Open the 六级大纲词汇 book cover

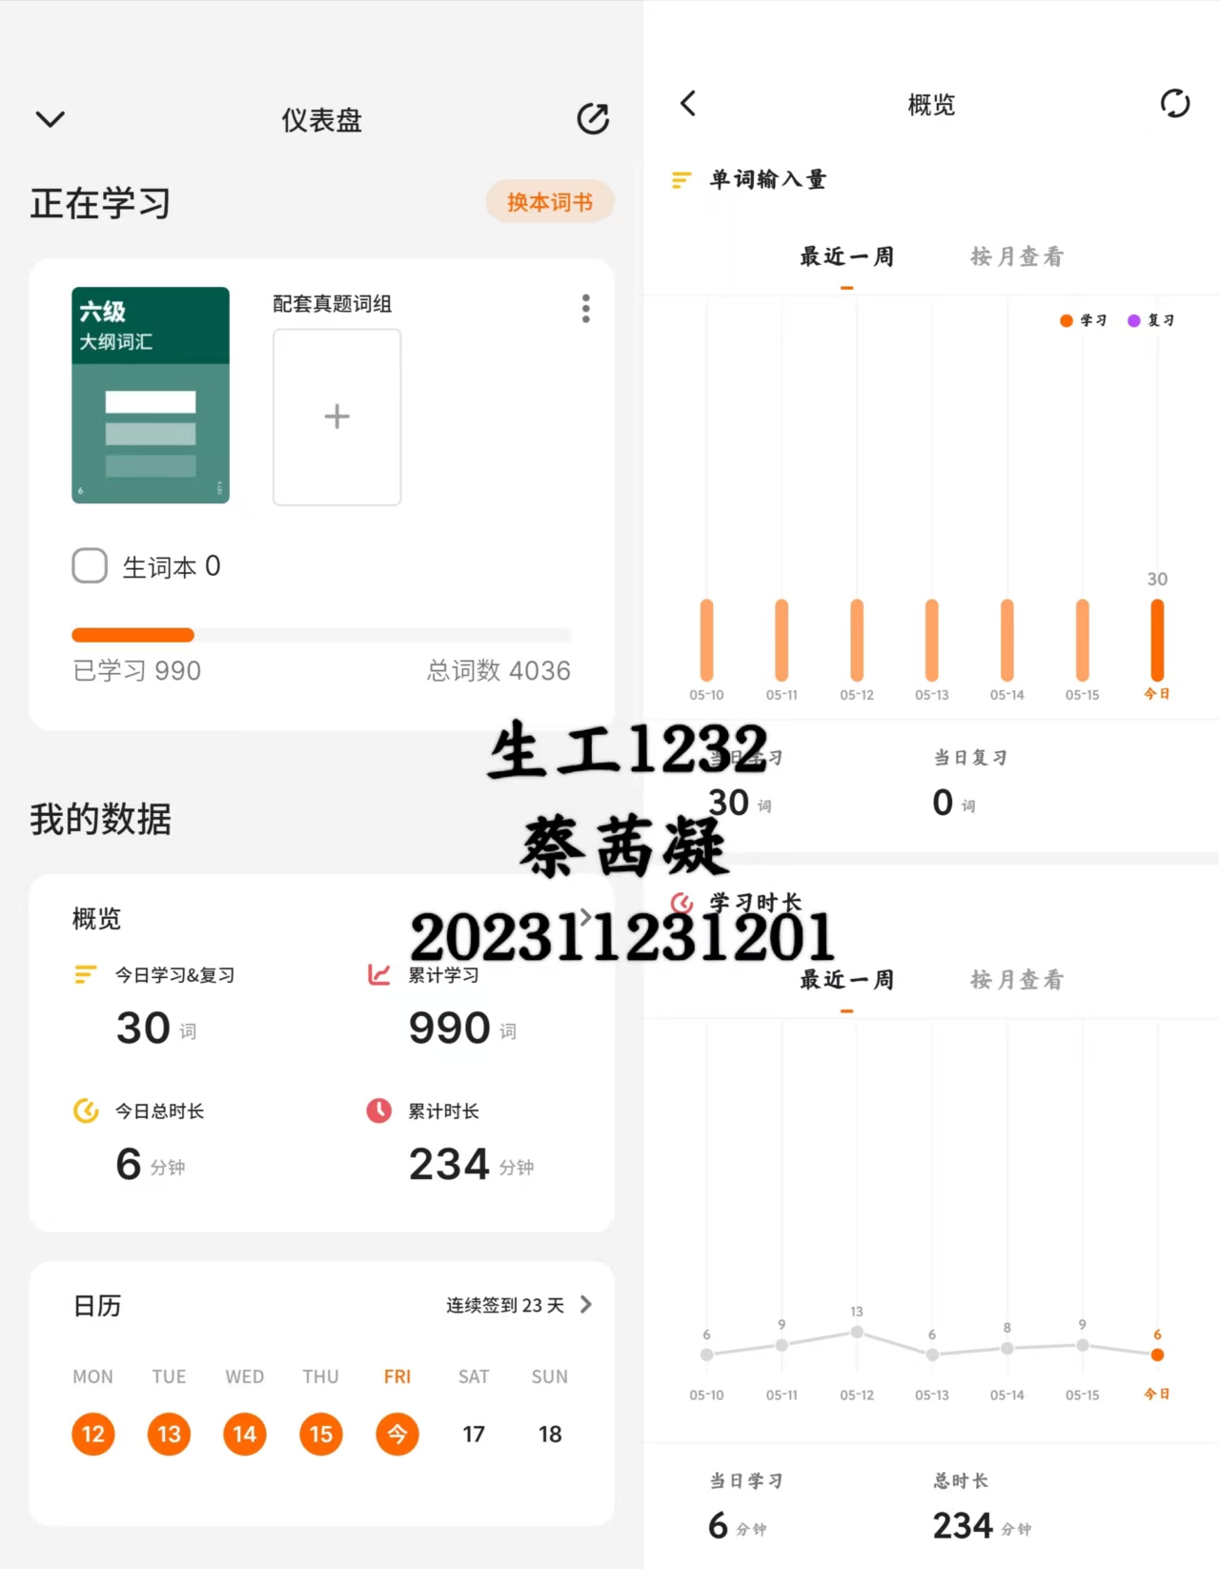151,395
